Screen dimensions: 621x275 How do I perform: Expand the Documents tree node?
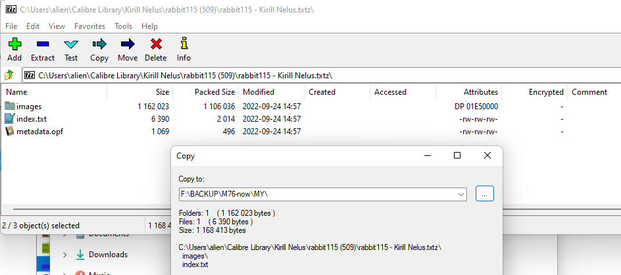coord(64,234)
